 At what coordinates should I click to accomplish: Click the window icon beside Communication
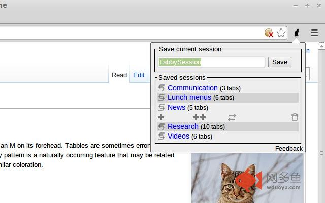point(161,88)
